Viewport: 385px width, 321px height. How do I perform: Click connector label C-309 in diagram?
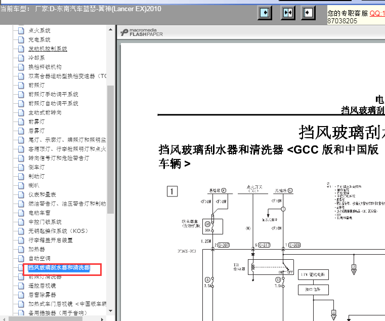[294, 245]
